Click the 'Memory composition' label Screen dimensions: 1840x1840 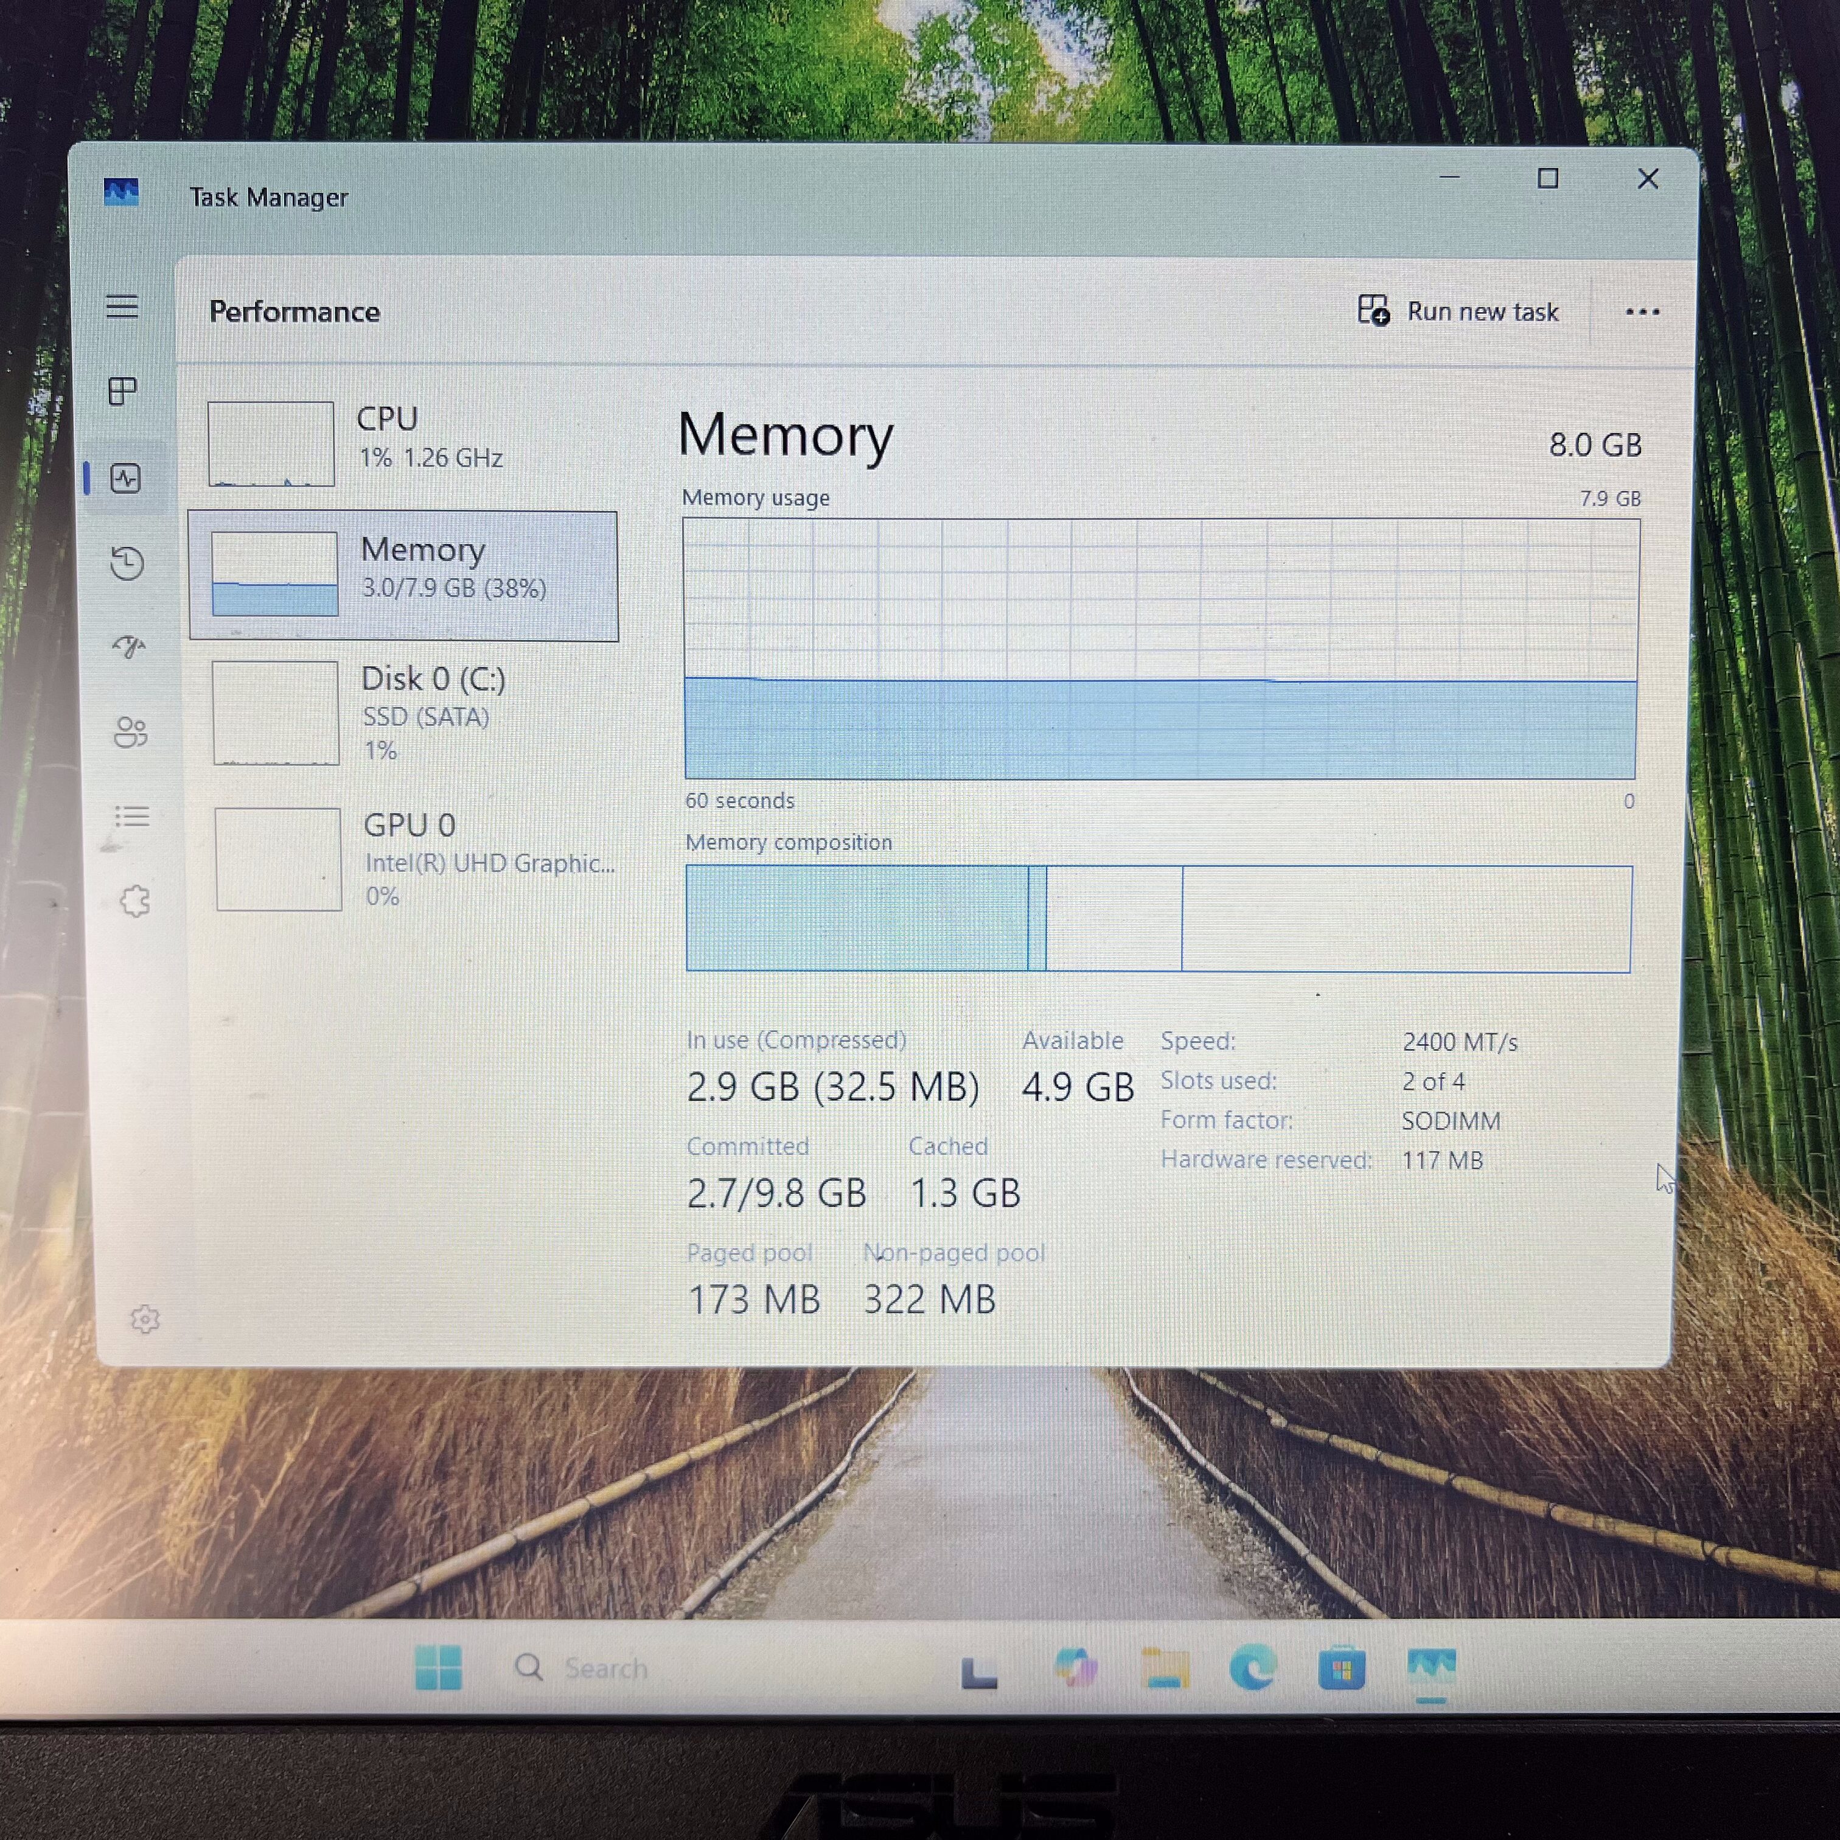click(x=789, y=842)
